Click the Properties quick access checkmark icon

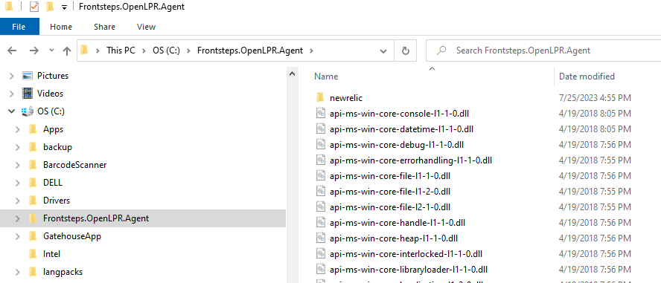coord(34,7)
